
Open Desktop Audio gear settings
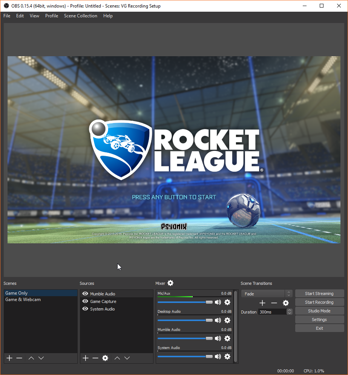(x=227, y=320)
